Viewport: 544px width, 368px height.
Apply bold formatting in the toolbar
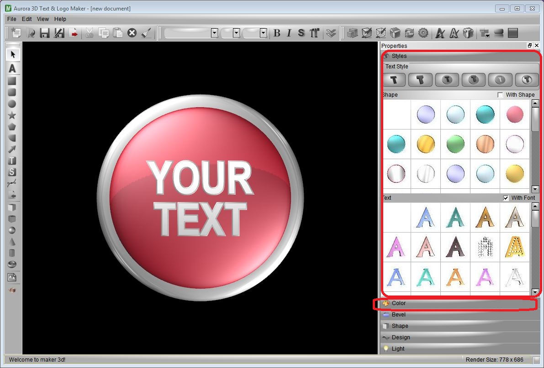(x=277, y=32)
